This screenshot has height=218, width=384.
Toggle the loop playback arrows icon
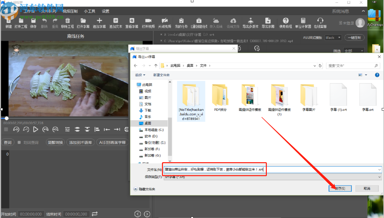[94, 214]
